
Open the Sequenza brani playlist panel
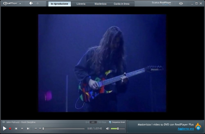click(117, 122)
